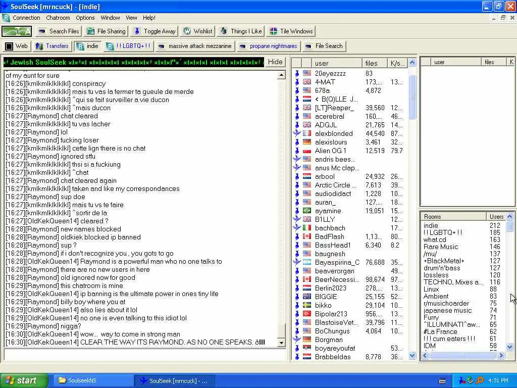Open propane nightmares search tab
This screenshot has width=517, height=388.
pos(269,46)
